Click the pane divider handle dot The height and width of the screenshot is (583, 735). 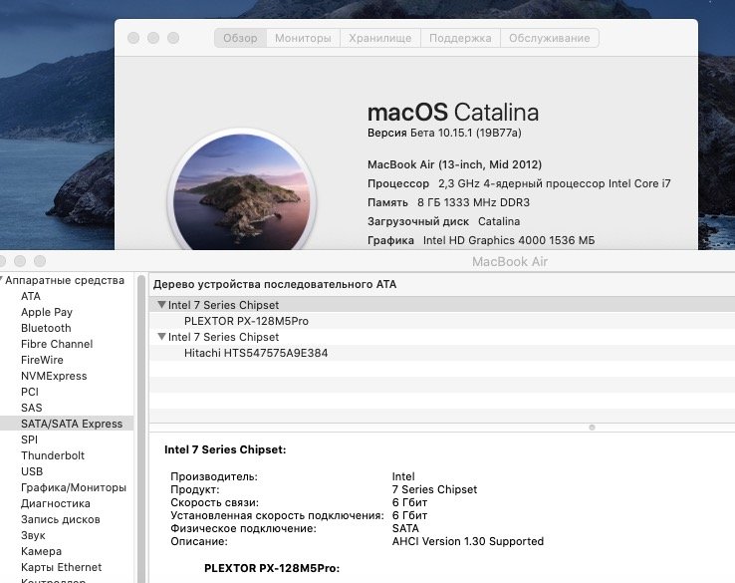(592, 428)
